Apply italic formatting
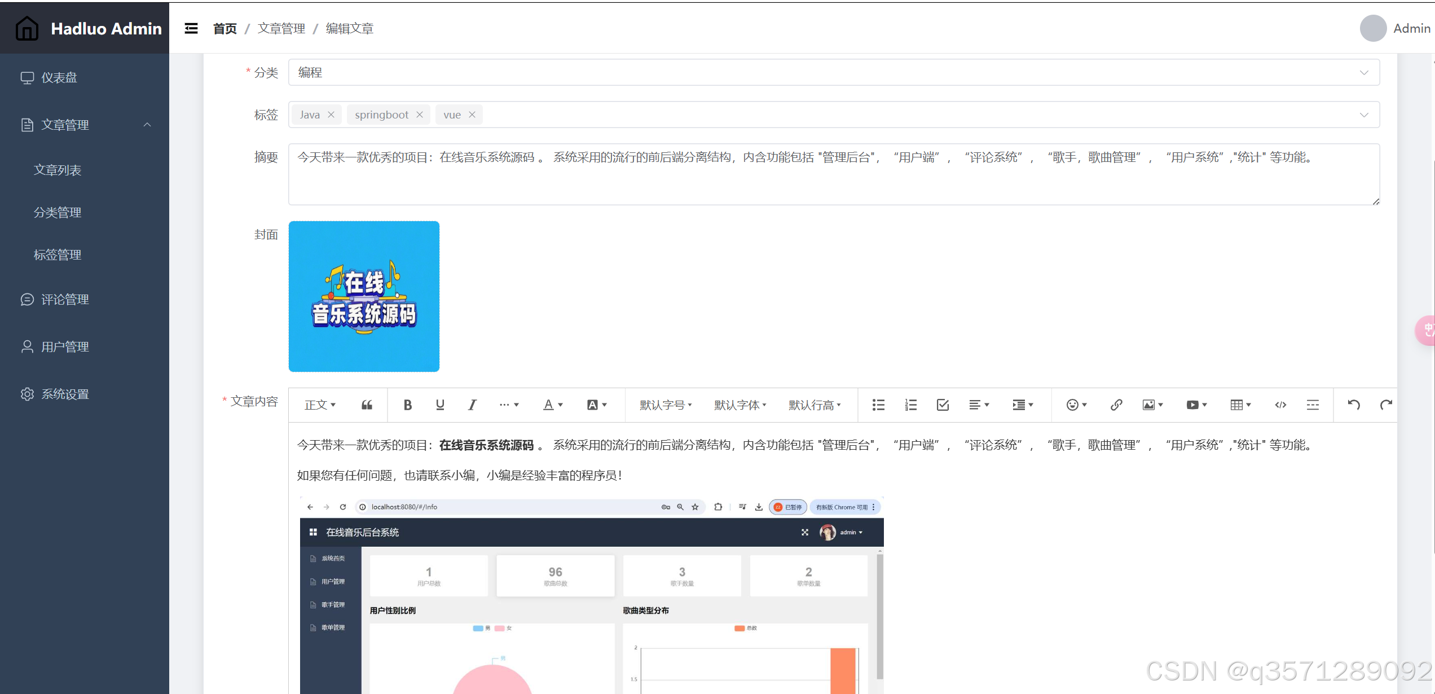The image size is (1435, 694). pos(472,405)
